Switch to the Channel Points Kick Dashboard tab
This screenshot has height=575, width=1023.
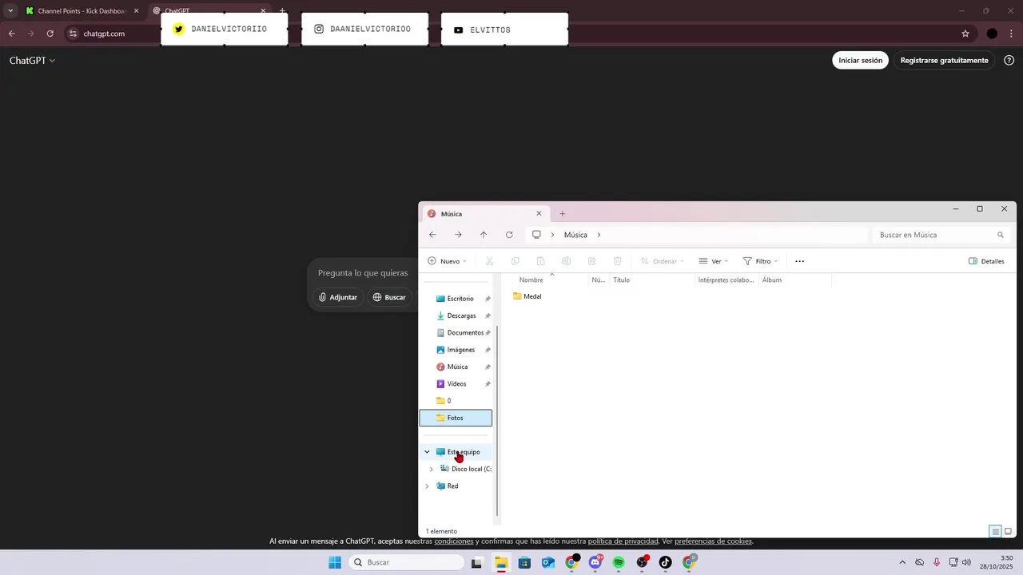(82, 11)
